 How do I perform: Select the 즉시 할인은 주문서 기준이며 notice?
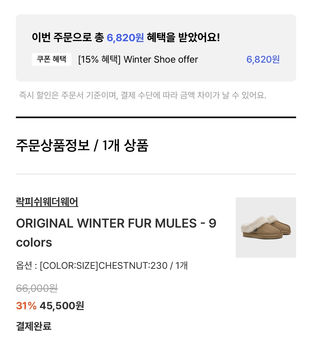[x=142, y=95]
